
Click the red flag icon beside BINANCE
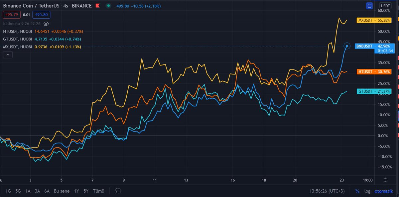(97, 6)
